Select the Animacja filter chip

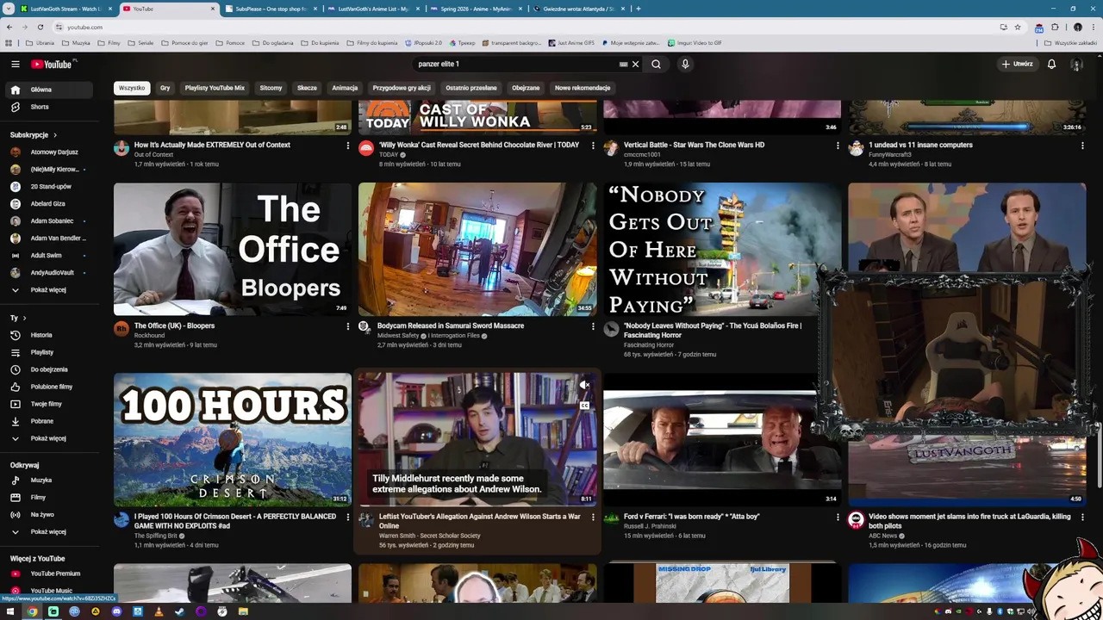[345, 88]
